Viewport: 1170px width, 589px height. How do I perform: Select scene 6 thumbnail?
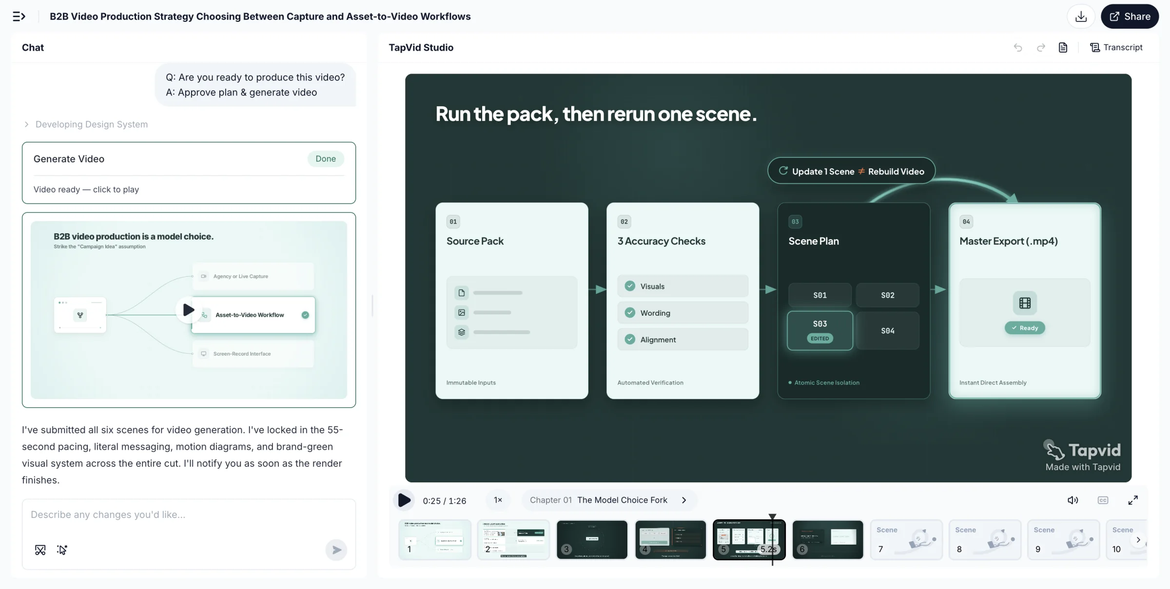[x=828, y=540]
